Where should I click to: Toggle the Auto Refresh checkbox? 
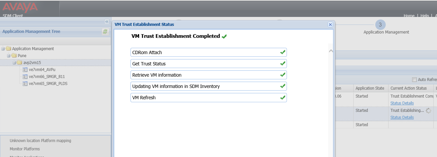[414, 80]
